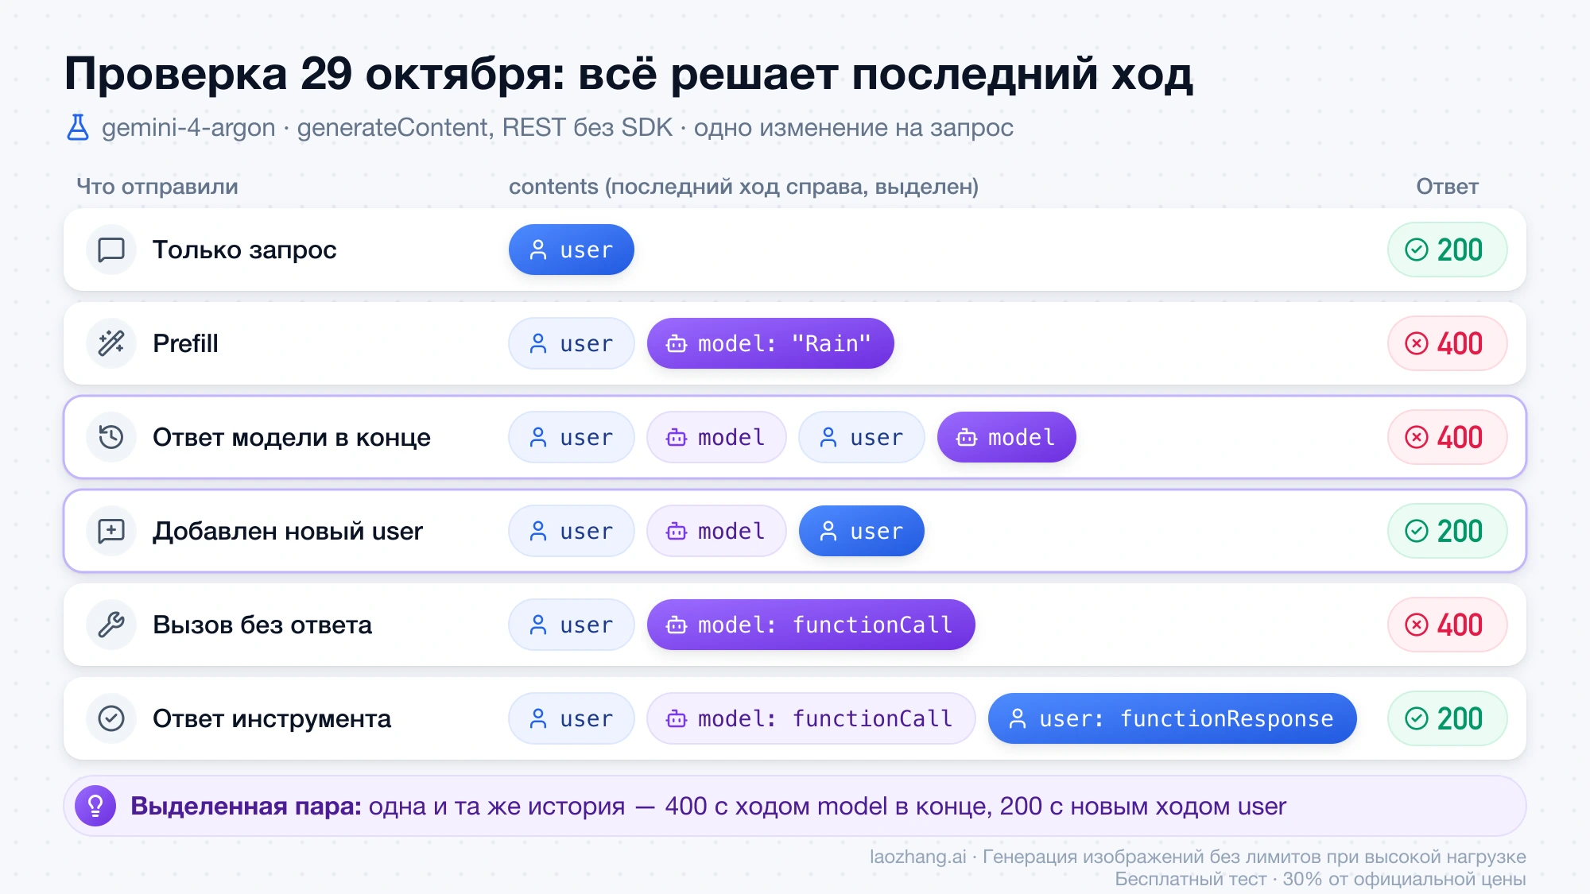Click the flask icon beside gemini-4-argon
This screenshot has width=1590, height=894.
pyautogui.click(x=78, y=127)
